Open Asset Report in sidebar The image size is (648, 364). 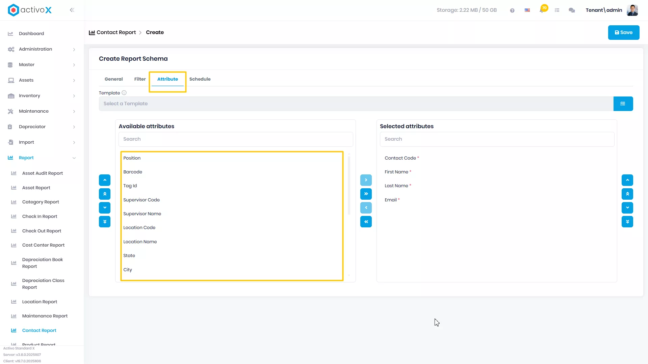(x=36, y=188)
